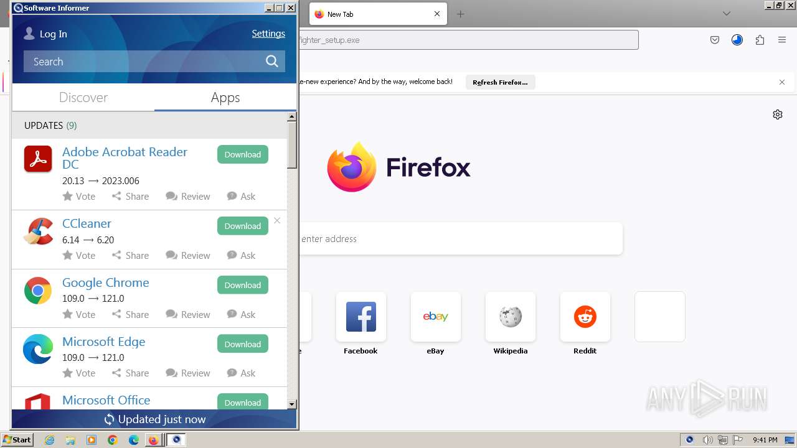Expand the Firefox list all tabs chevron
The image size is (797, 448).
click(x=727, y=14)
